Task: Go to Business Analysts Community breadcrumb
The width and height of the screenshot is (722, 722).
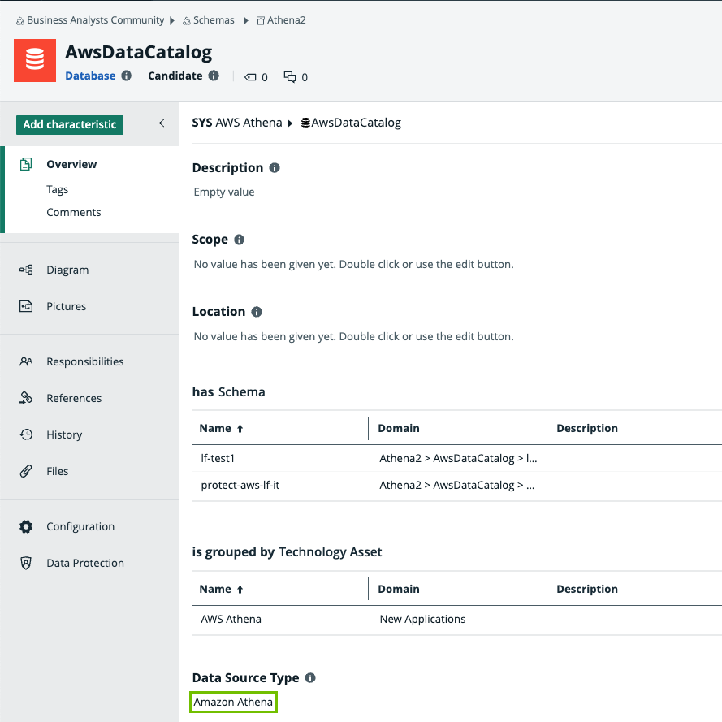Action: [x=95, y=19]
